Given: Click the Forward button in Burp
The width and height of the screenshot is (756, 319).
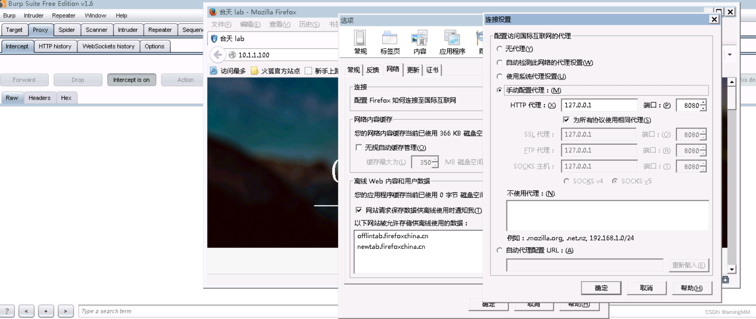Looking at the screenshot, I should pyautogui.click(x=24, y=80).
